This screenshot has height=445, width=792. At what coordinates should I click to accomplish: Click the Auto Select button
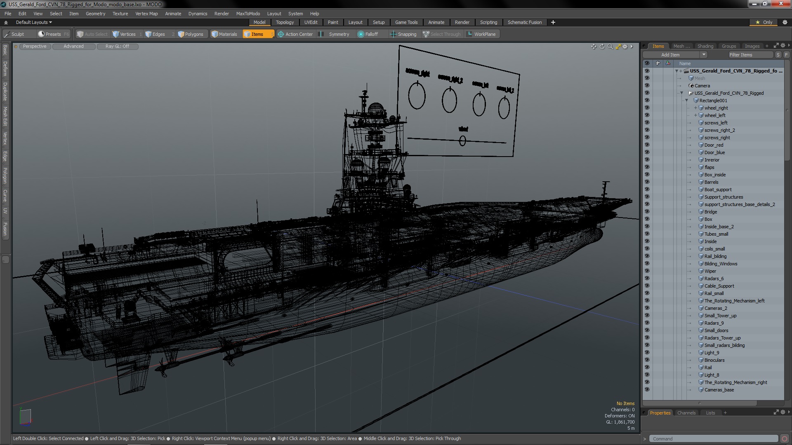92,34
